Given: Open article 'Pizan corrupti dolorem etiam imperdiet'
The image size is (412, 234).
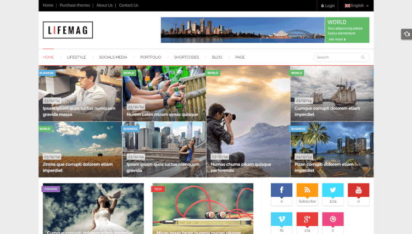Looking at the screenshot, I should [324, 168].
